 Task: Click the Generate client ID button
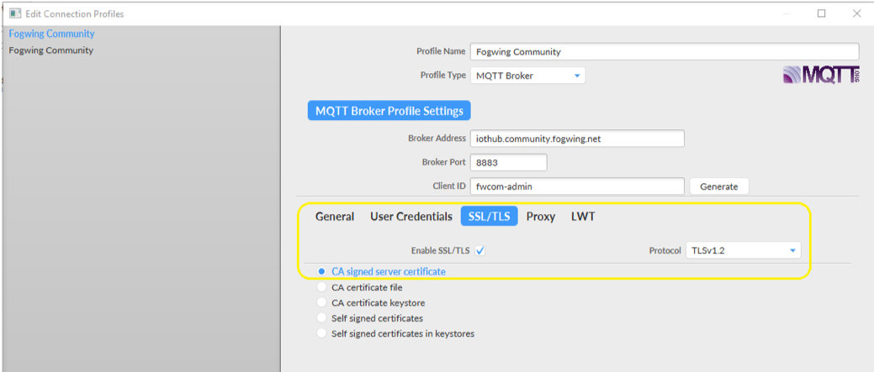[719, 186]
